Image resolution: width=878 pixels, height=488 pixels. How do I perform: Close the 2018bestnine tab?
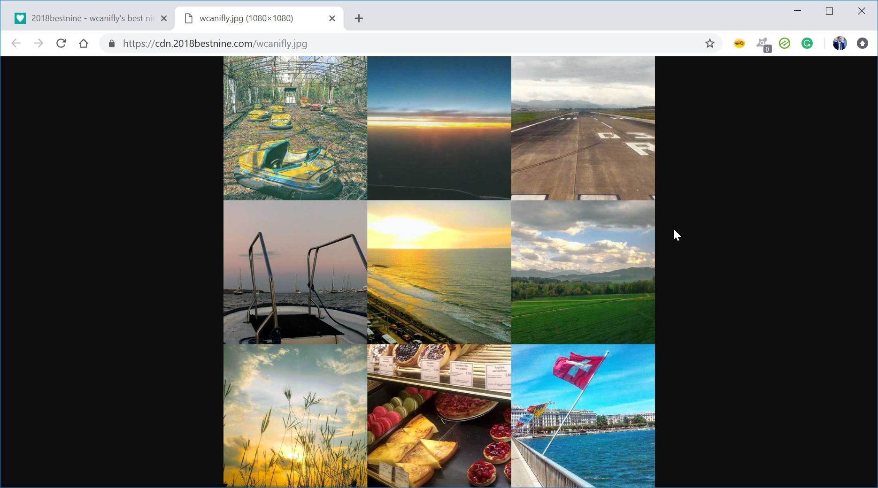pyautogui.click(x=164, y=18)
